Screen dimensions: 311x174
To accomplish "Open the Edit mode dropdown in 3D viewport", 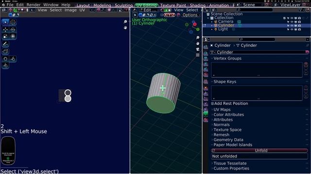I will [149, 10].
